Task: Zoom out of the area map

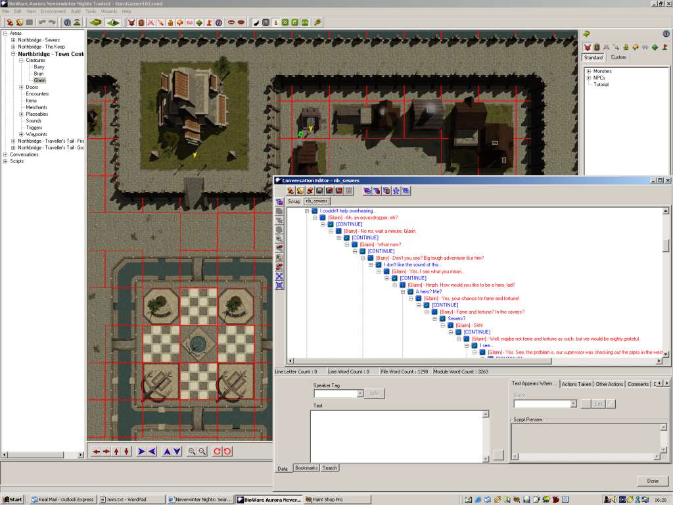Action: (202, 451)
